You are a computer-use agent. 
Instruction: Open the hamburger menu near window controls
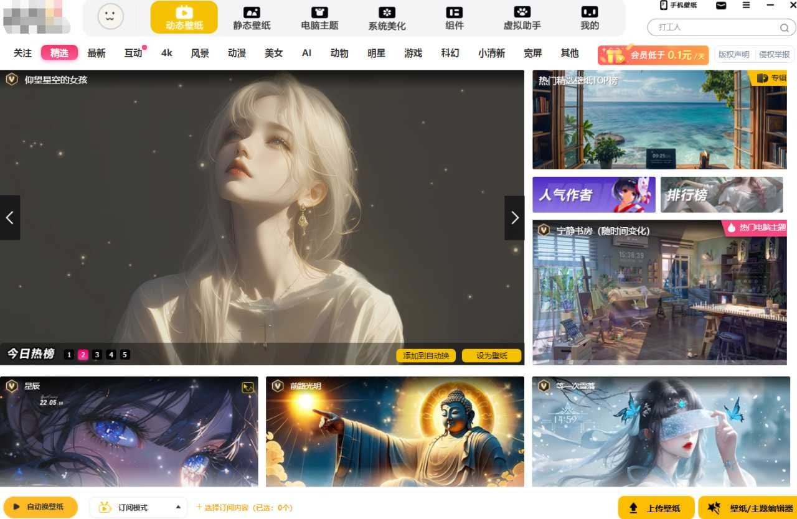coord(745,6)
